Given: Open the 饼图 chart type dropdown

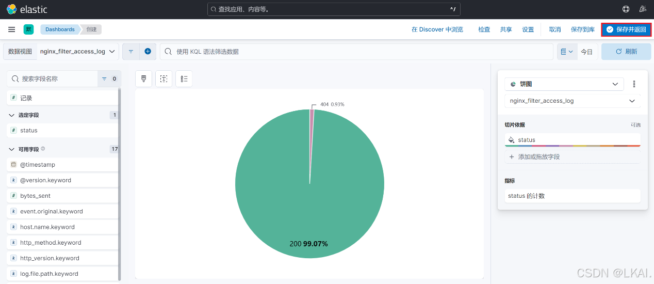Looking at the screenshot, I should pyautogui.click(x=564, y=84).
